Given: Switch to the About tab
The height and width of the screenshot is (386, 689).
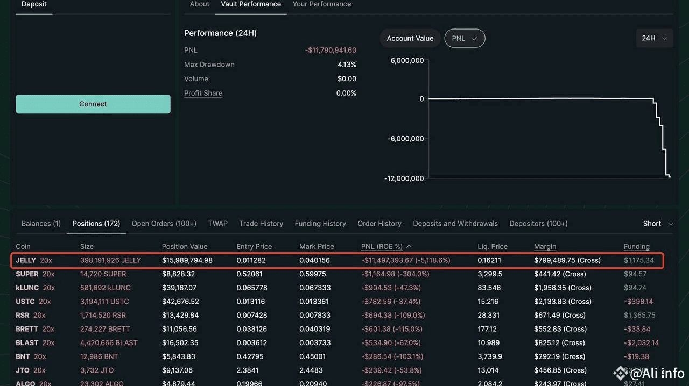Looking at the screenshot, I should point(200,4).
